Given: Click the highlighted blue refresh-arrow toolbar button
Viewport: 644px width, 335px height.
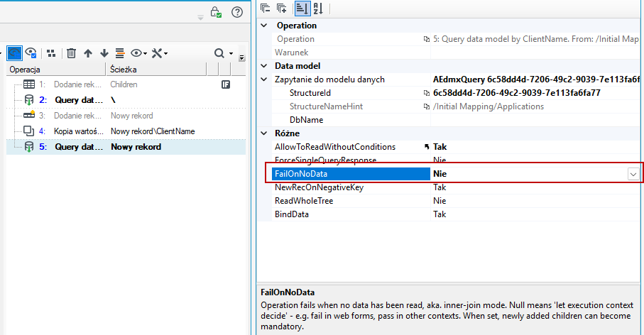Looking at the screenshot, I should [x=14, y=53].
